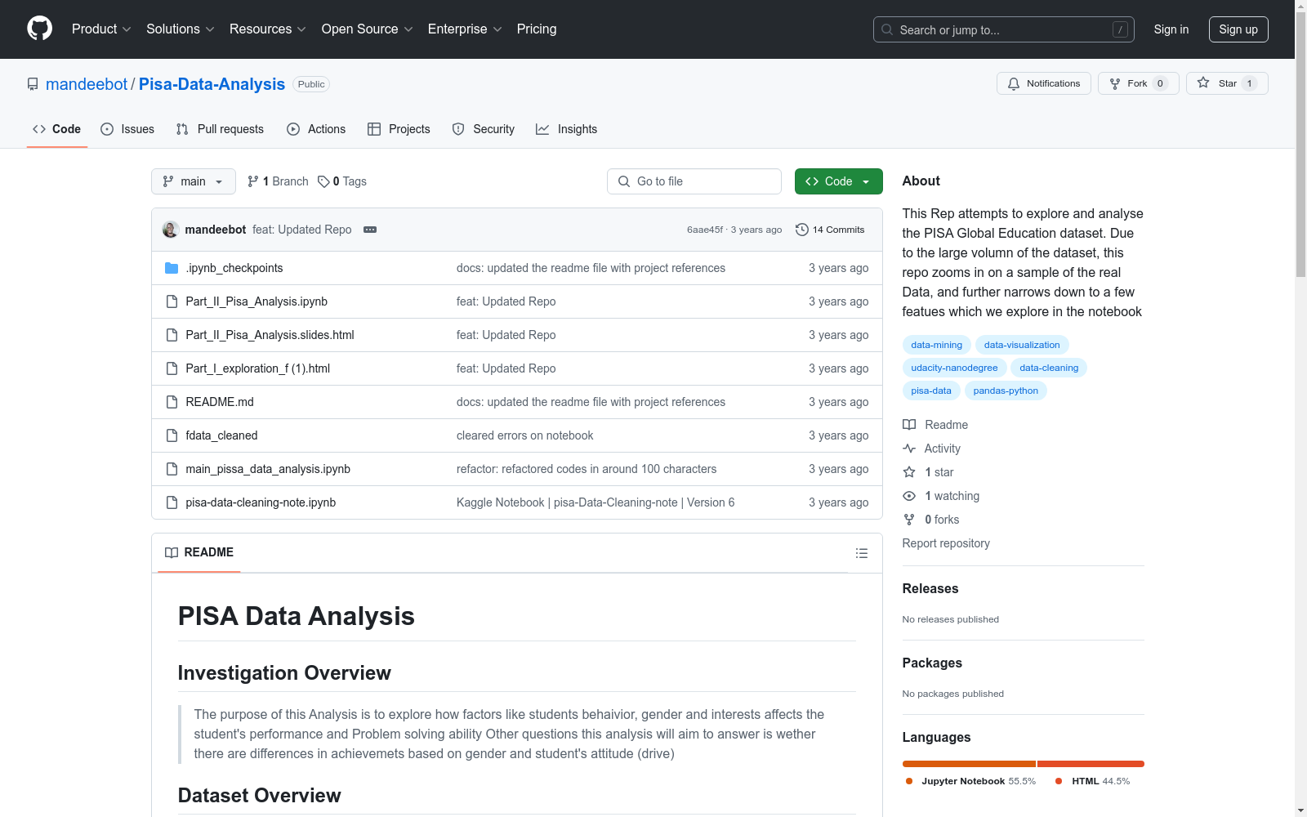Open the Pricing link

(537, 29)
